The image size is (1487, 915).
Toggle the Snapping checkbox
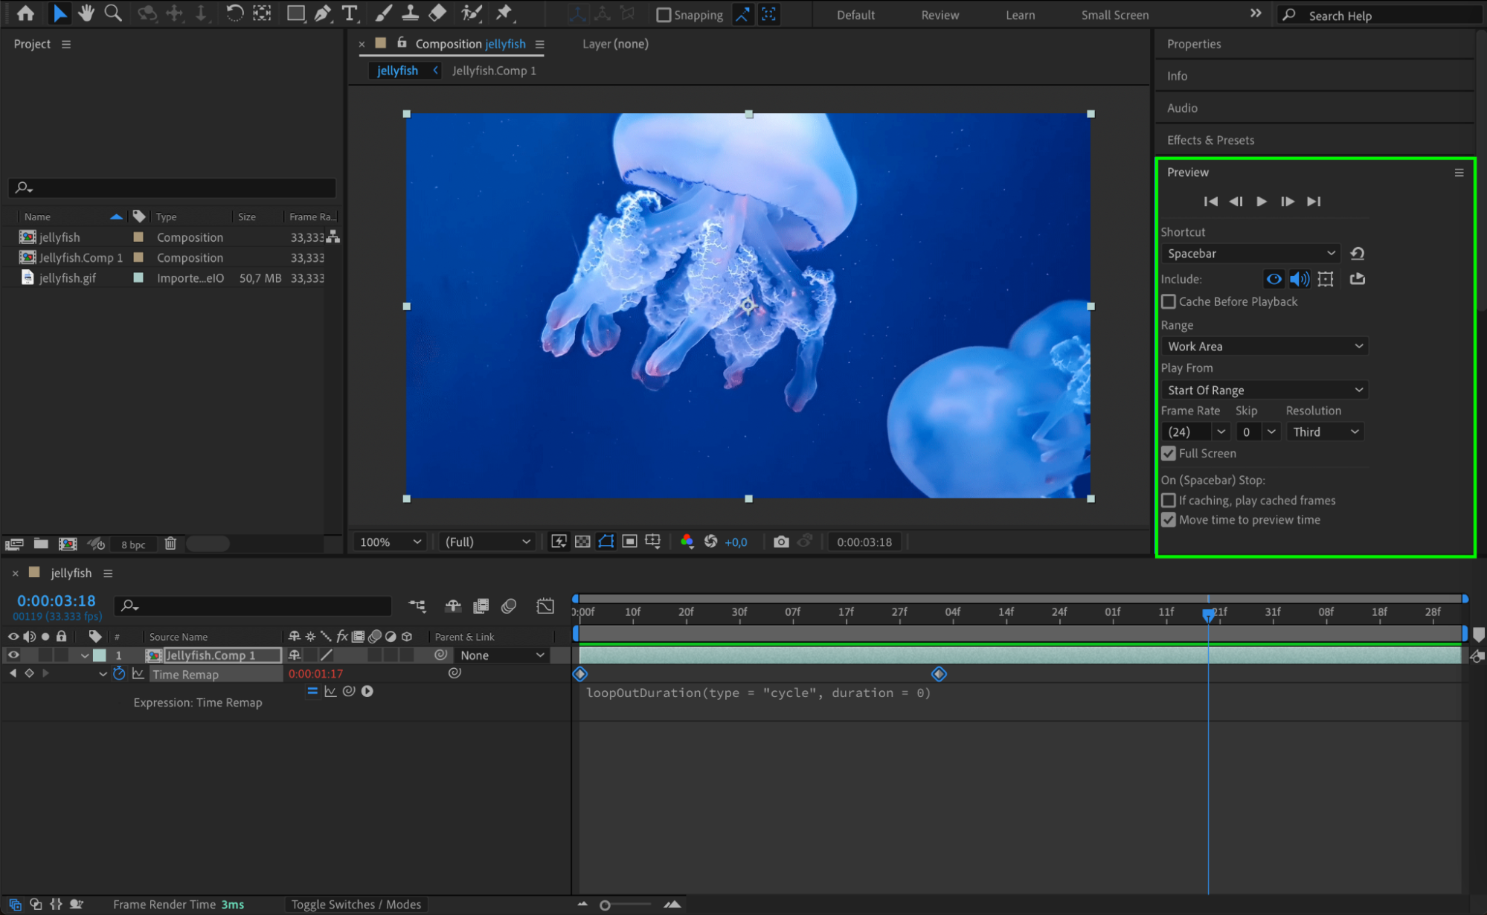click(x=664, y=15)
